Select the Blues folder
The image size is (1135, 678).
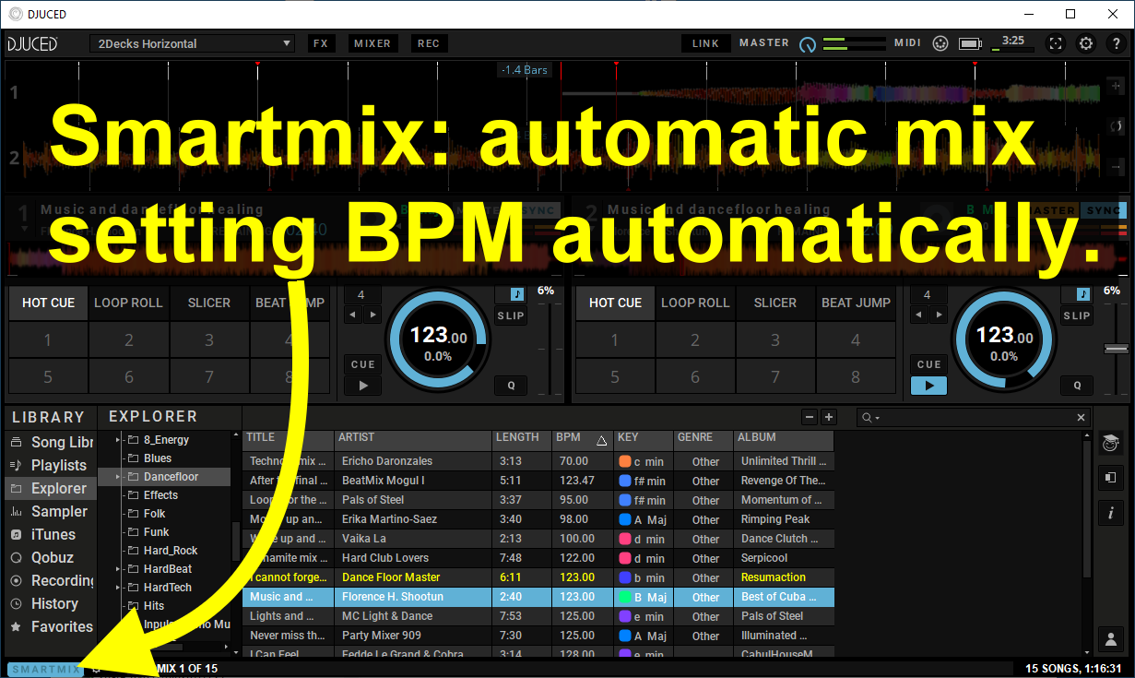(158, 458)
